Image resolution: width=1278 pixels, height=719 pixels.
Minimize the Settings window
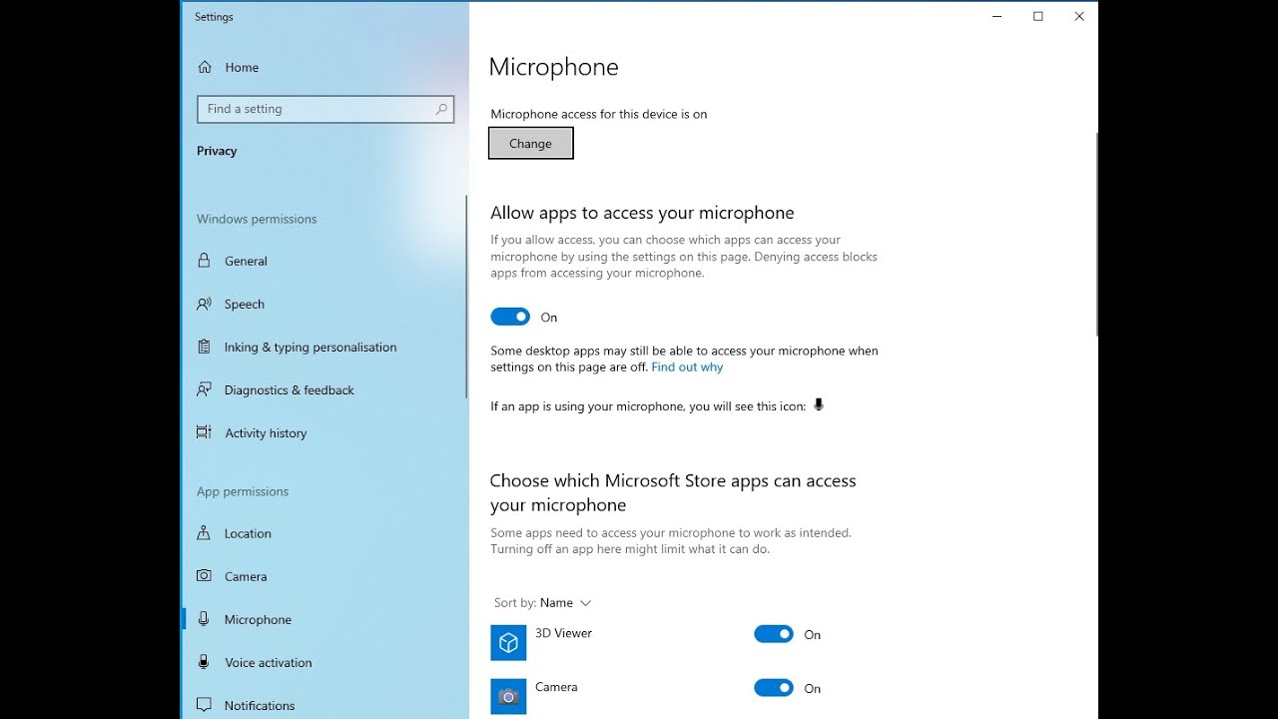997,16
